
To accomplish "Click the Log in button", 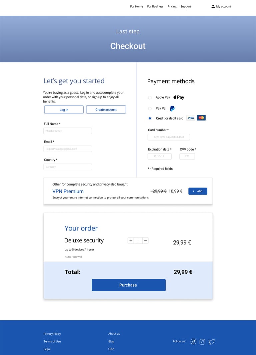I will 64,110.
